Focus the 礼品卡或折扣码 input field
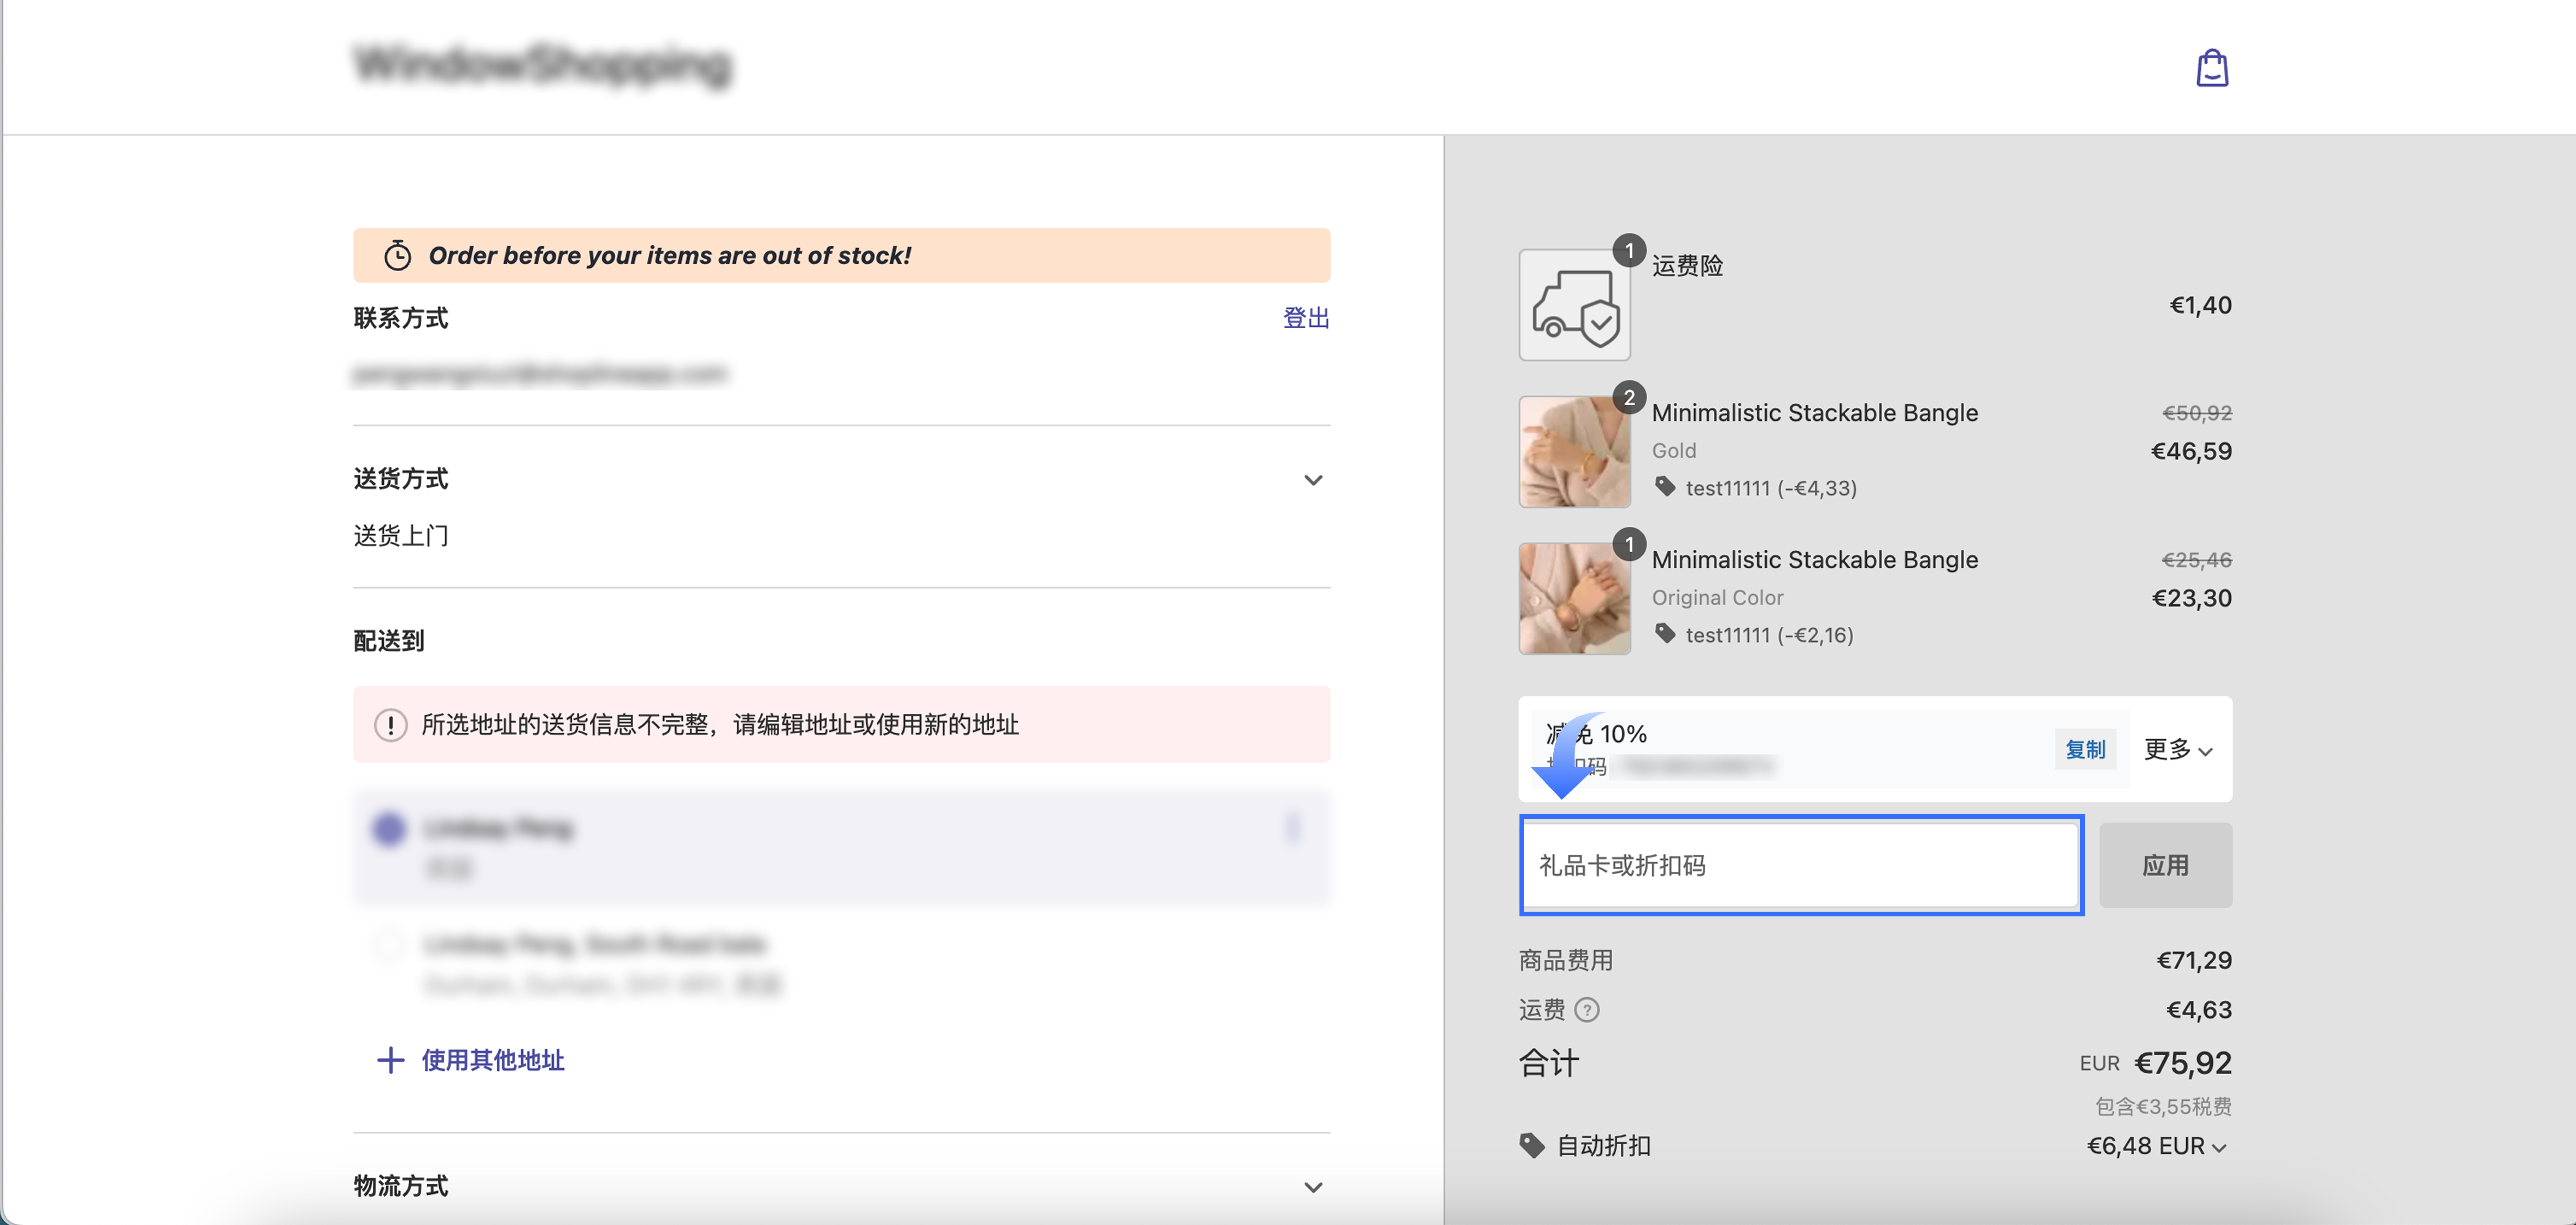Image resolution: width=2576 pixels, height=1225 pixels. 1801,865
